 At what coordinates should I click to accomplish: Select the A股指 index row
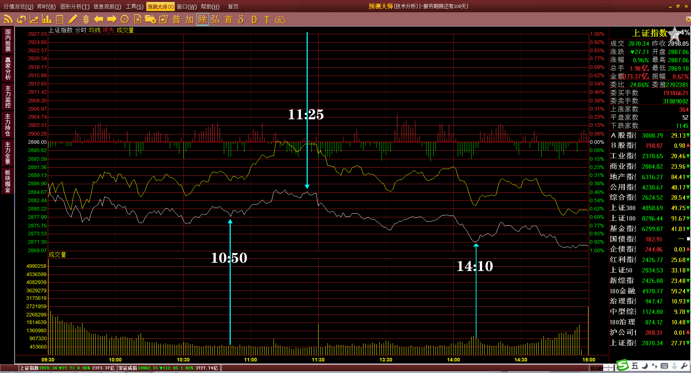point(650,136)
